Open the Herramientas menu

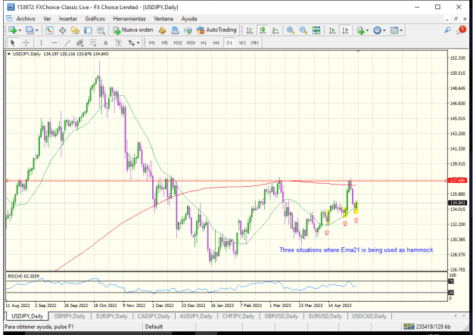(129, 19)
